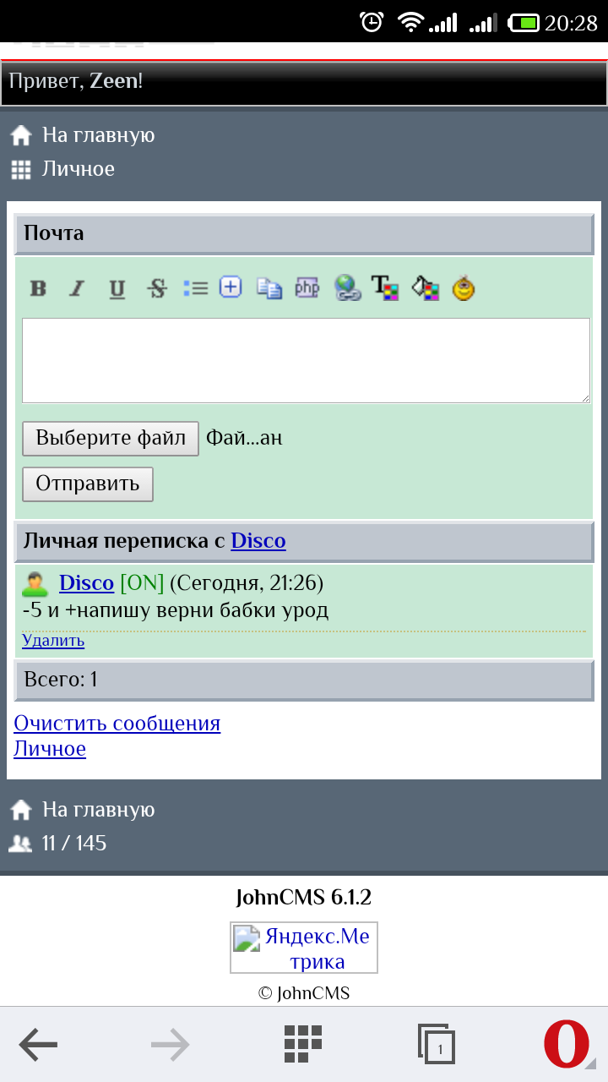
Task: Open 'Личное' link below messages
Action: pos(50,749)
